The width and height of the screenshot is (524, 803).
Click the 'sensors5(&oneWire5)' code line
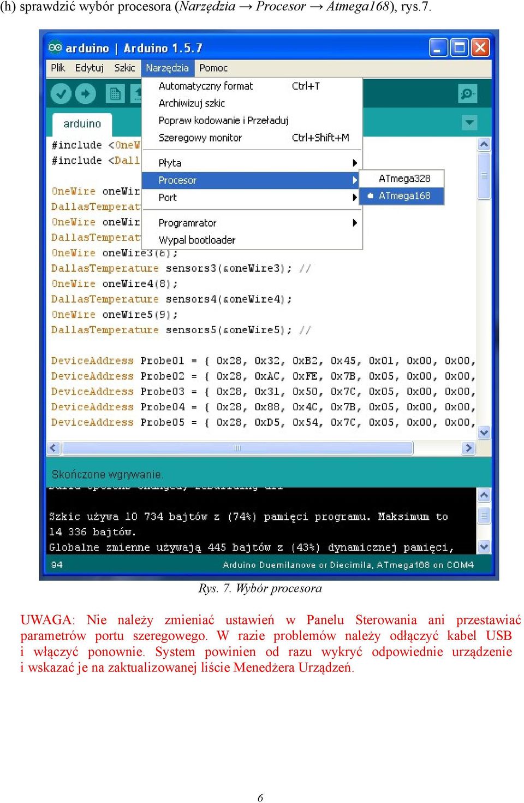point(181,330)
